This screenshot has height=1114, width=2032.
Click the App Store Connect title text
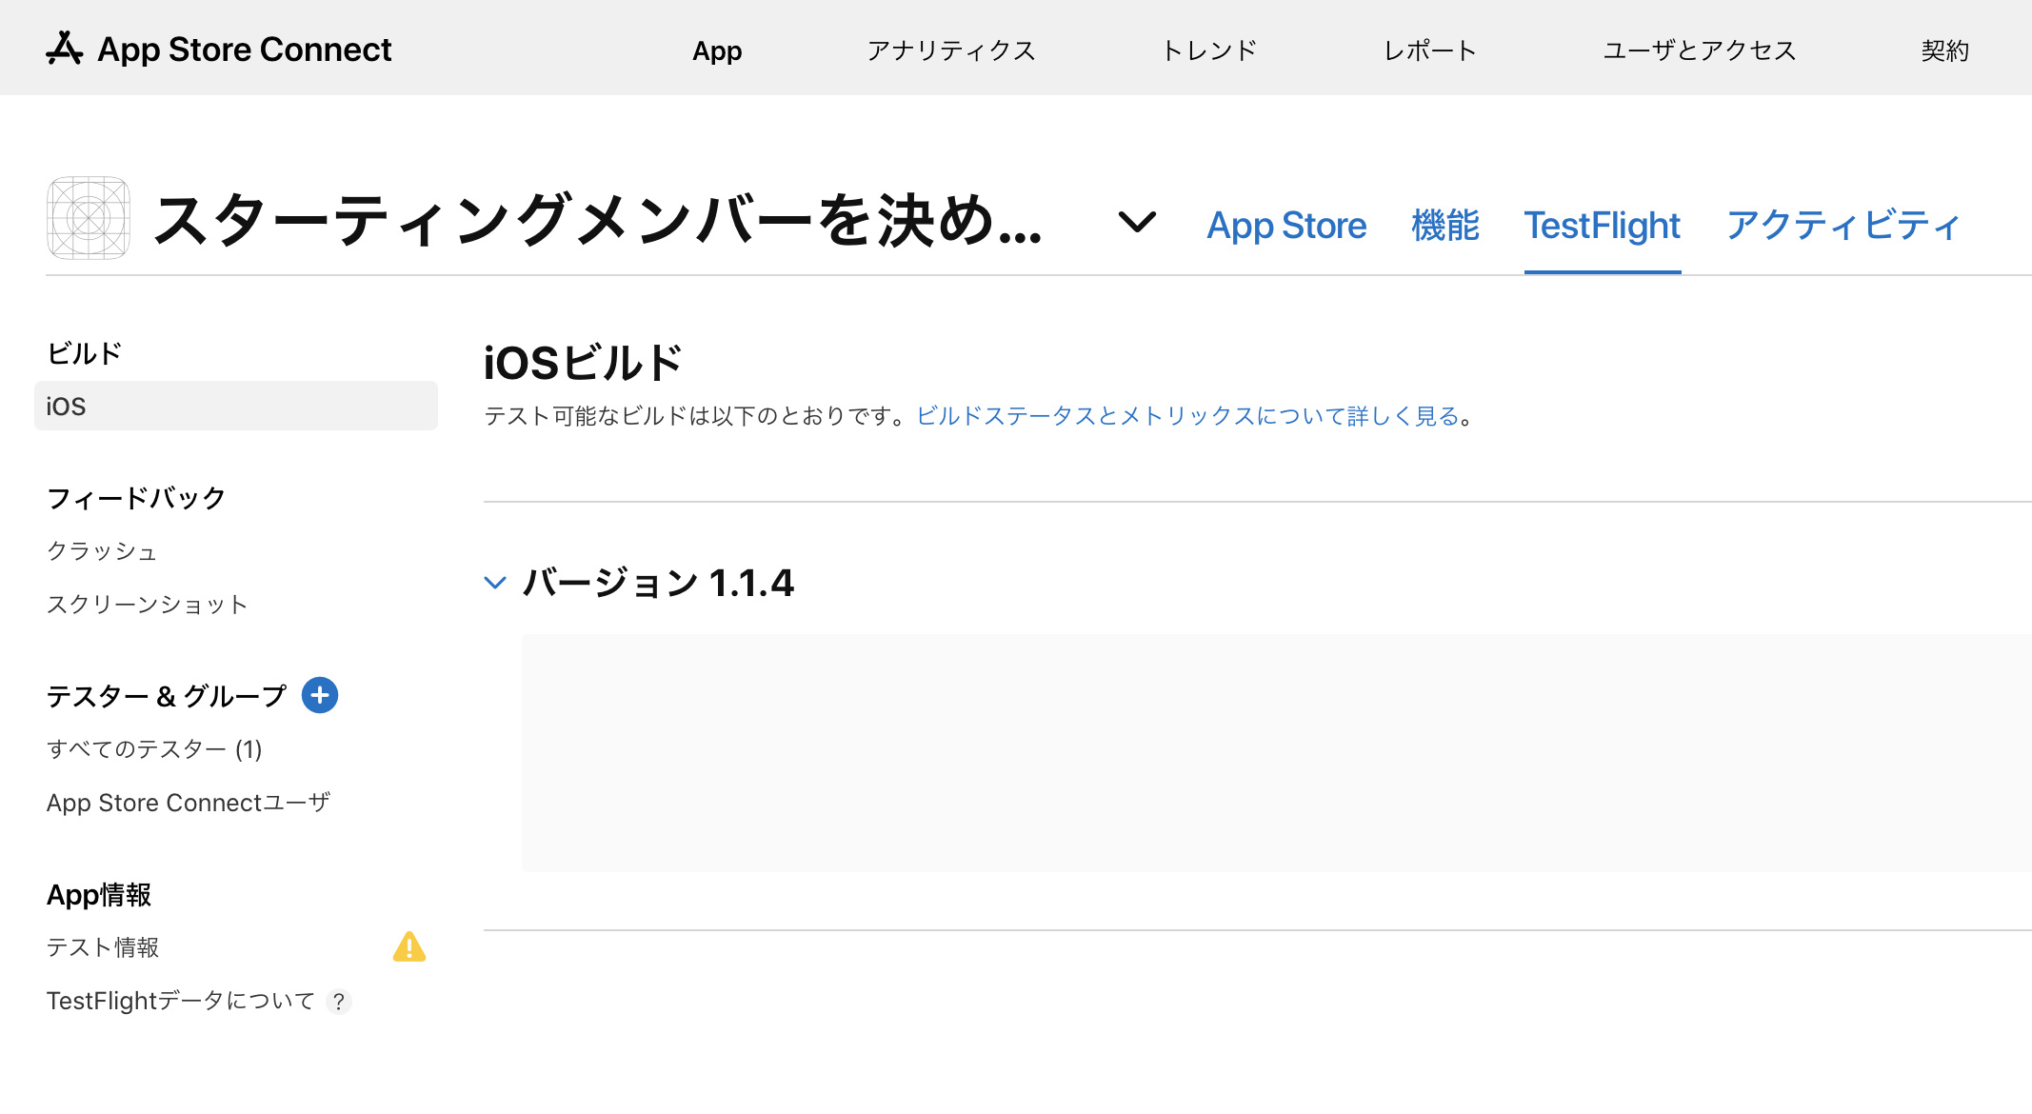pyautogui.click(x=245, y=50)
